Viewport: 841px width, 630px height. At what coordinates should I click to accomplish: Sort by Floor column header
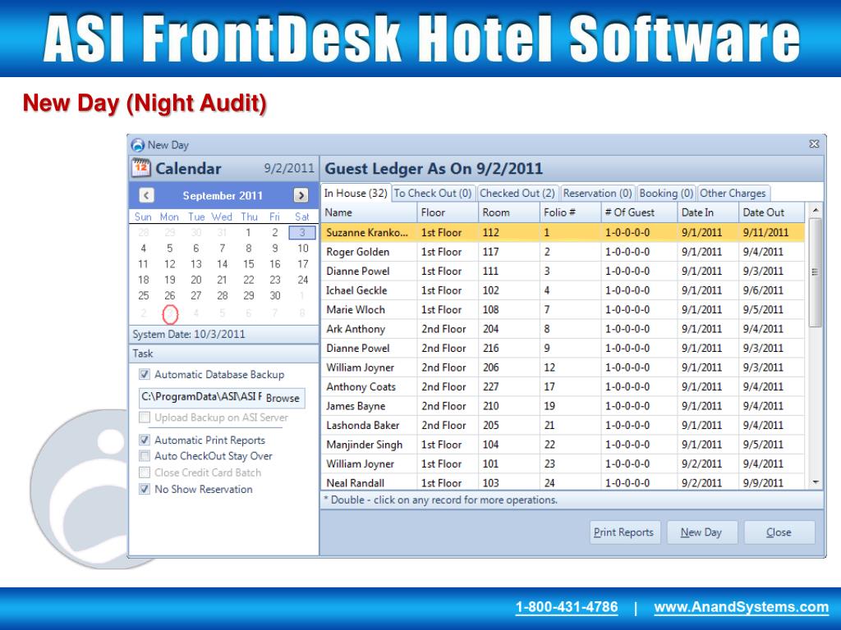click(448, 212)
